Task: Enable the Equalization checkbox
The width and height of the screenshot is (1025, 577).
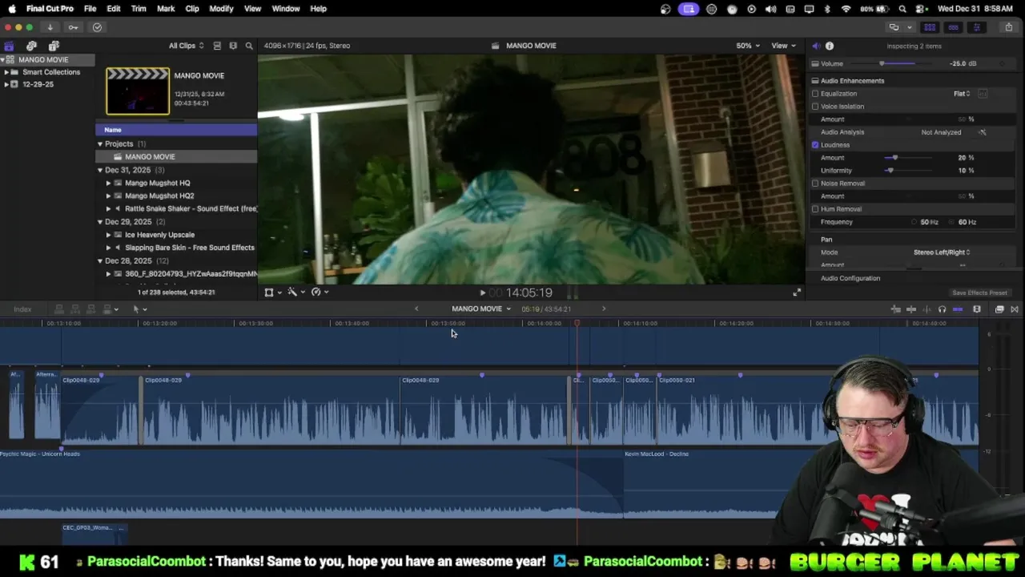Action: coord(815,94)
